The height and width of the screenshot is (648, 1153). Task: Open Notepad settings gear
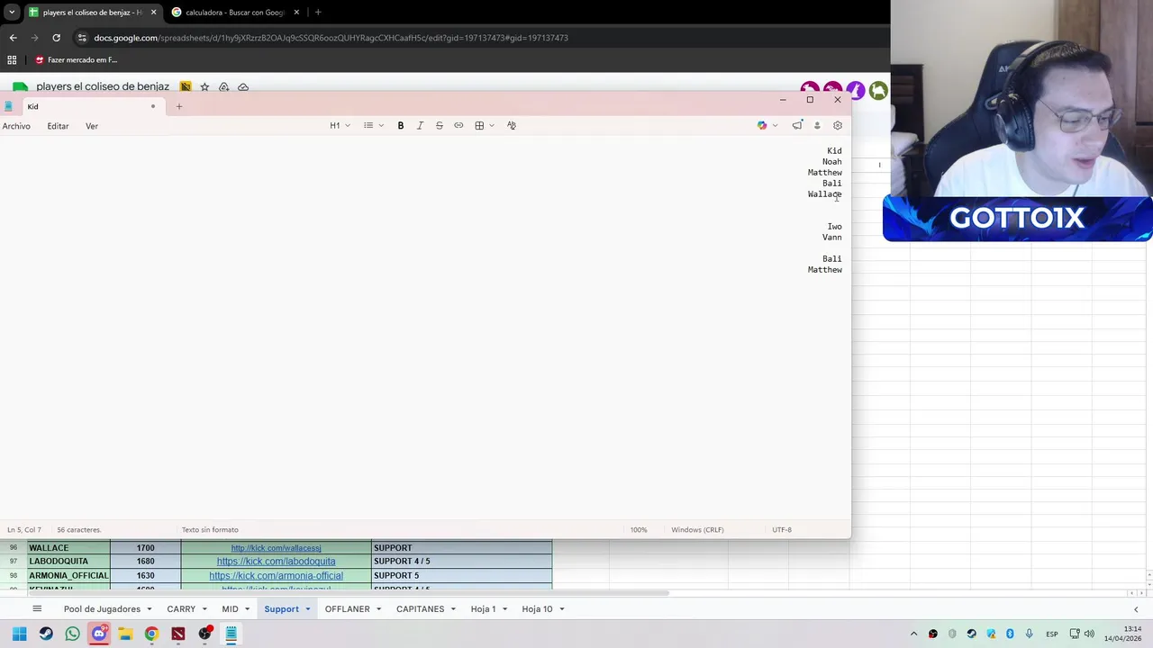(838, 125)
